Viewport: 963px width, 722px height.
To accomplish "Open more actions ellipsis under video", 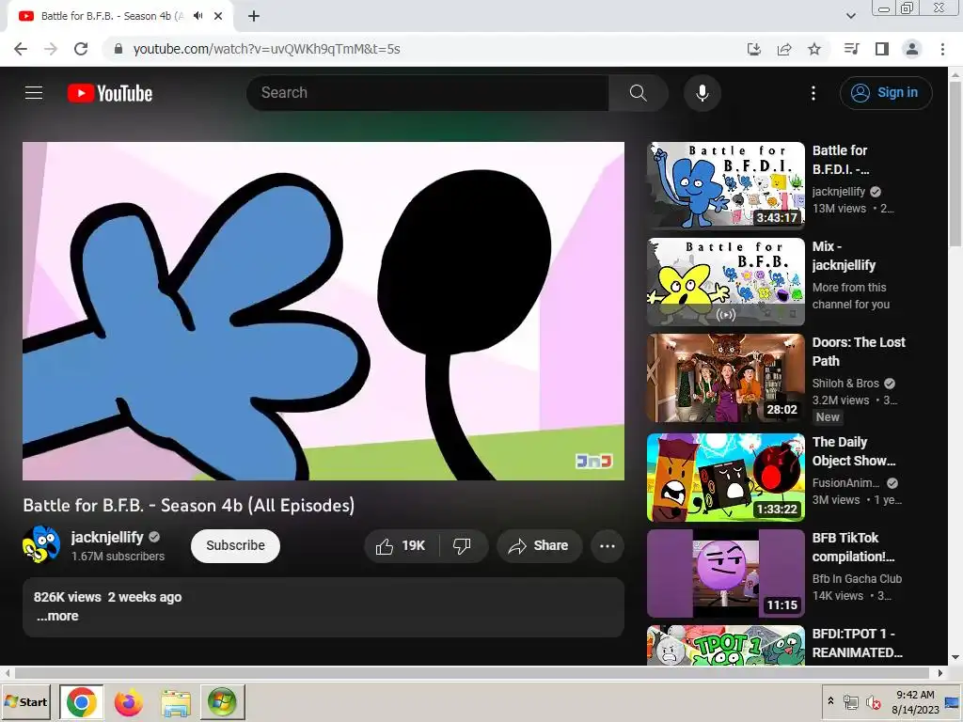I will [x=607, y=546].
